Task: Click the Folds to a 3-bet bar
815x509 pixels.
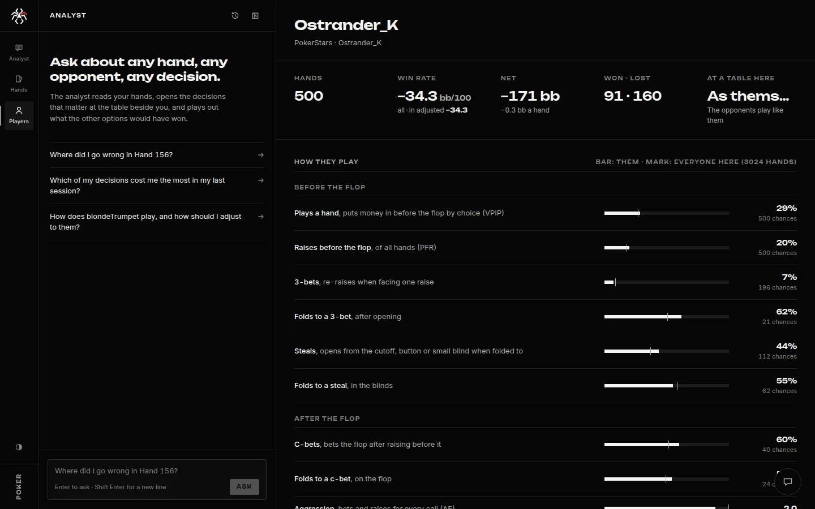Action: pyautogui.click(x=667, y=317)
